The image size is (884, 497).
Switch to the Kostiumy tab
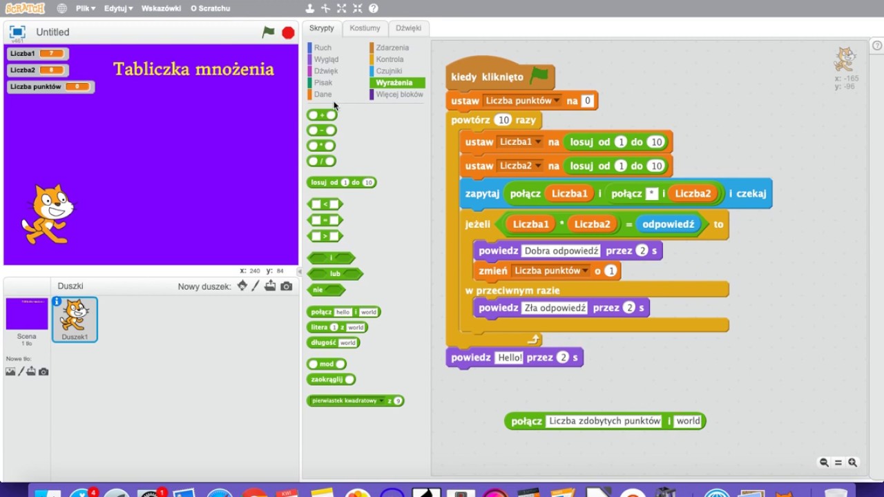coord(365,28)
